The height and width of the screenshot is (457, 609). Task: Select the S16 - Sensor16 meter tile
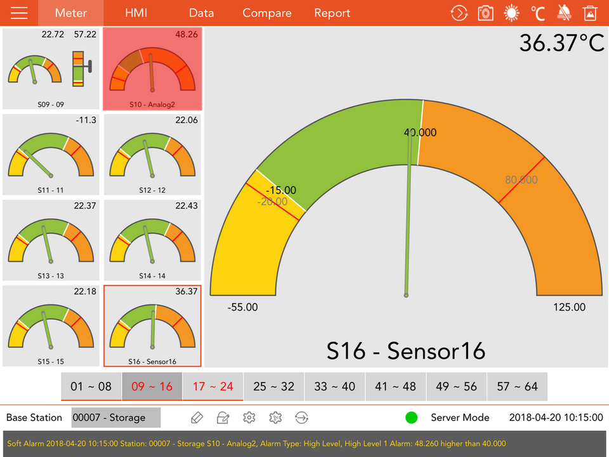(x=152, y=326)
